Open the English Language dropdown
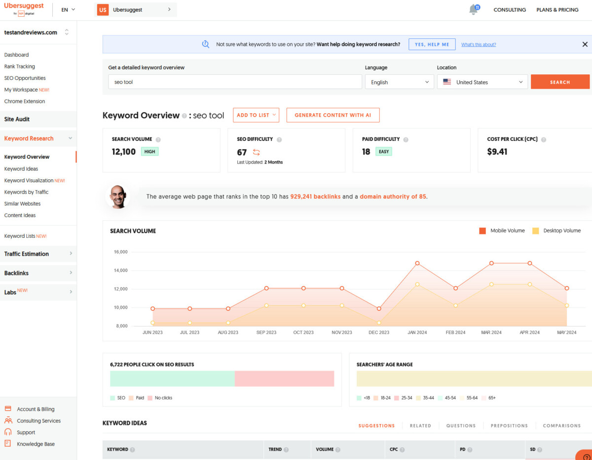 [399, 82]
